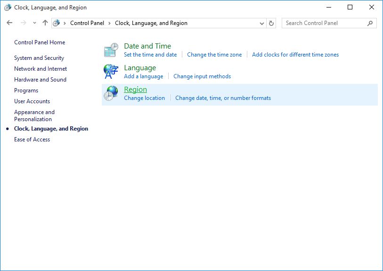
Task: Select Clock, Language, and Region in sidebar
Action: pos(51,129)
